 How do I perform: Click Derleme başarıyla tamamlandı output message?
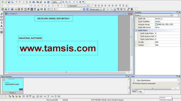[145, 83]
